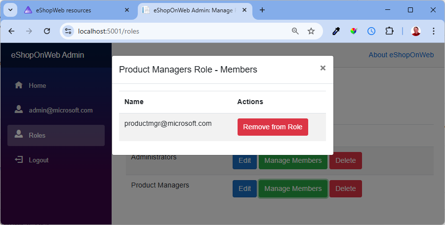View site information icon in address bar

tap(68, 31)
